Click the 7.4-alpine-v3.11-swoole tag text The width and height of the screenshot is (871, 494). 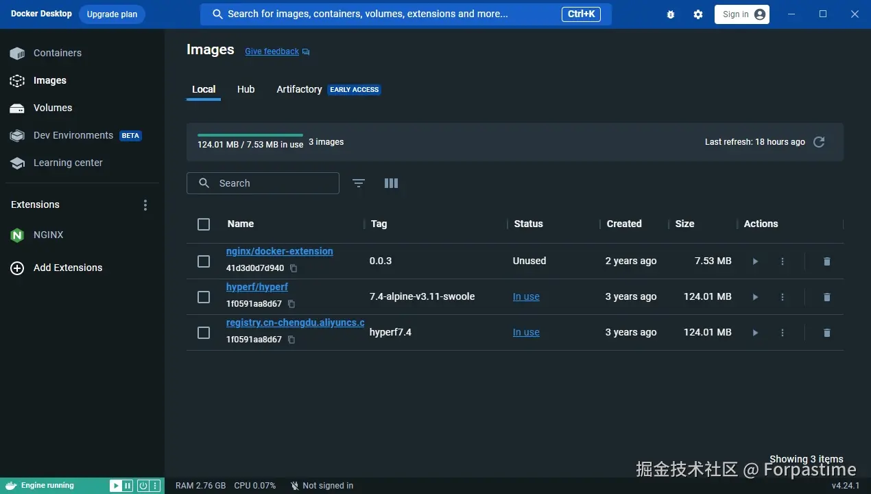click(422, 297)
